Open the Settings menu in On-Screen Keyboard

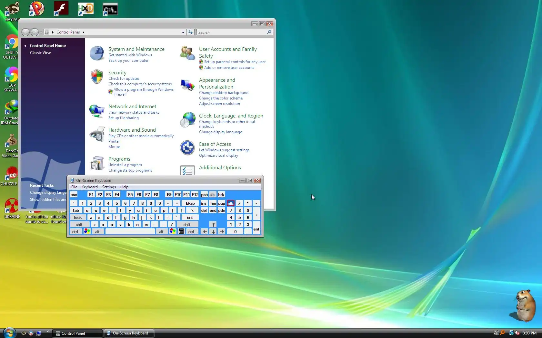[x=109, y=187]
